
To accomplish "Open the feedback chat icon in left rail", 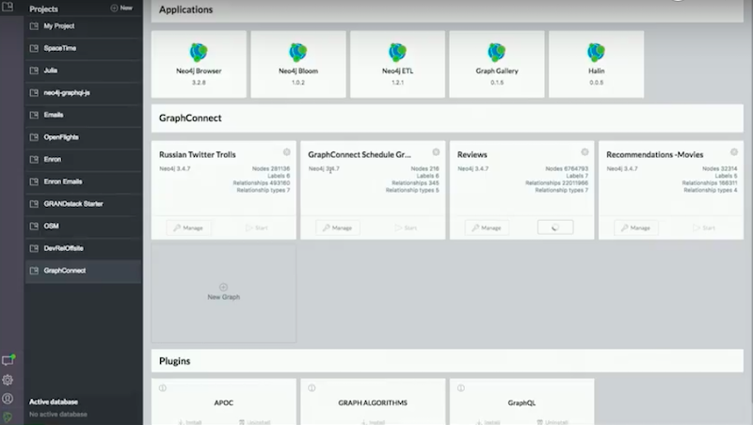I will [8, 360].
